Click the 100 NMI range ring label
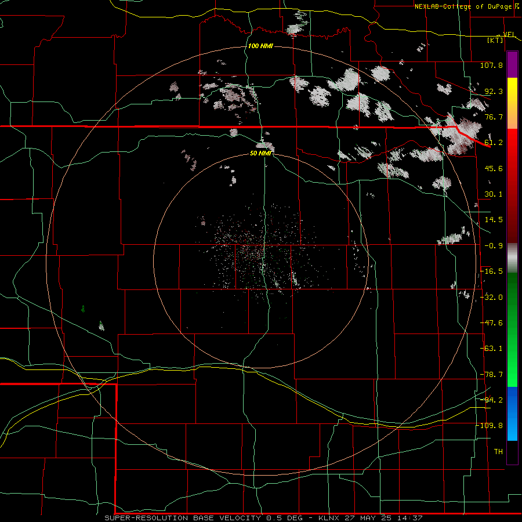Image resolution: width=522 pixels, height=522 pixels. coord(260,46)
